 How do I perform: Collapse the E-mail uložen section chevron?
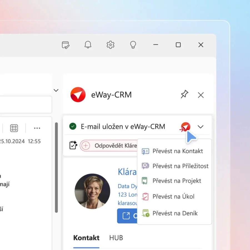[x=200, y=127]
